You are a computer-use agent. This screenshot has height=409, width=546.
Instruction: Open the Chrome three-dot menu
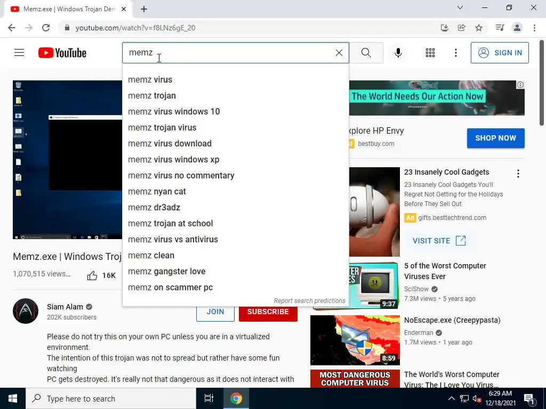[534, 28]
